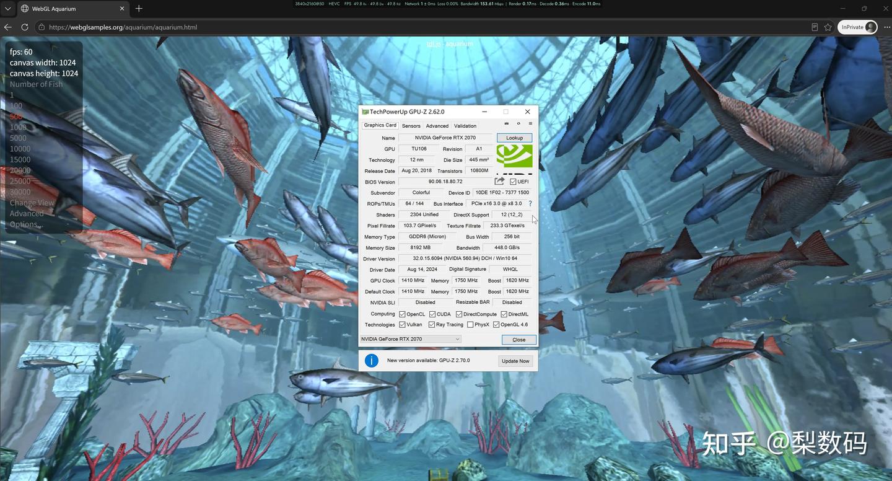Screen dimensions: 892x481
Task: Click the Subvendor Colorful field
Action: coord(421,193)
